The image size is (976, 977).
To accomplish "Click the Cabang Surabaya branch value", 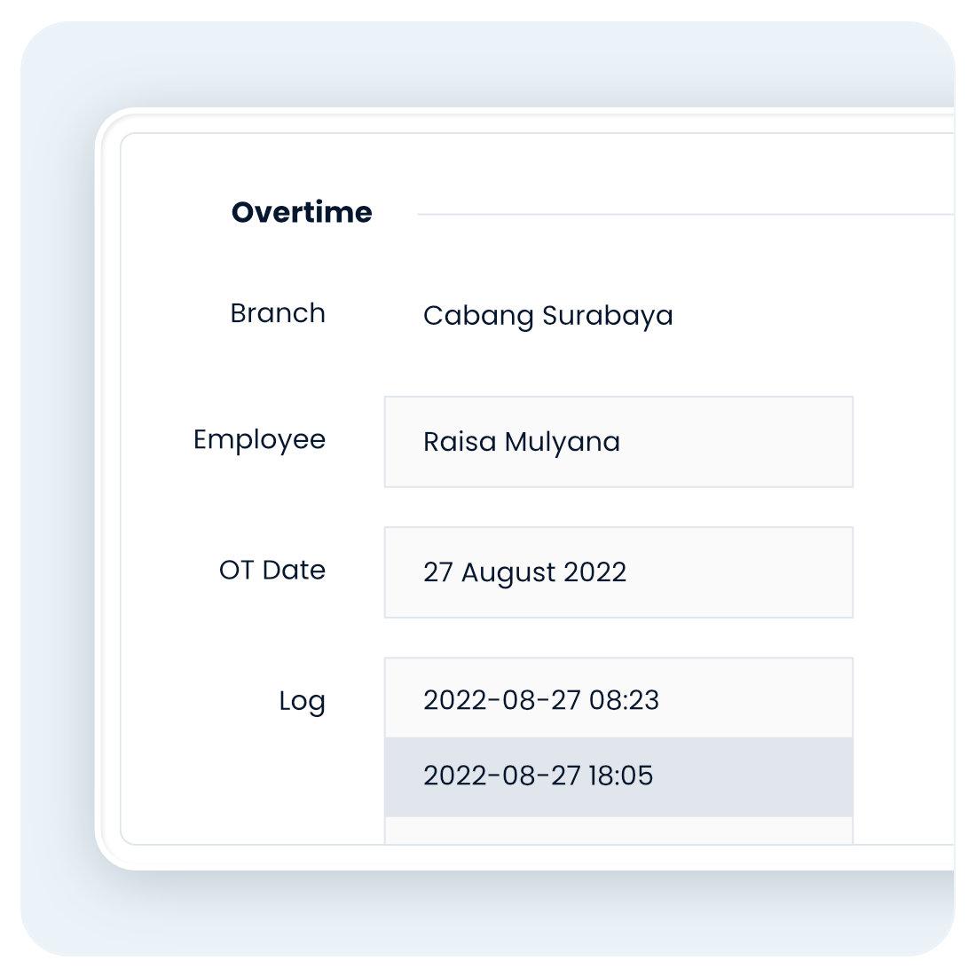I will [547, 316].
